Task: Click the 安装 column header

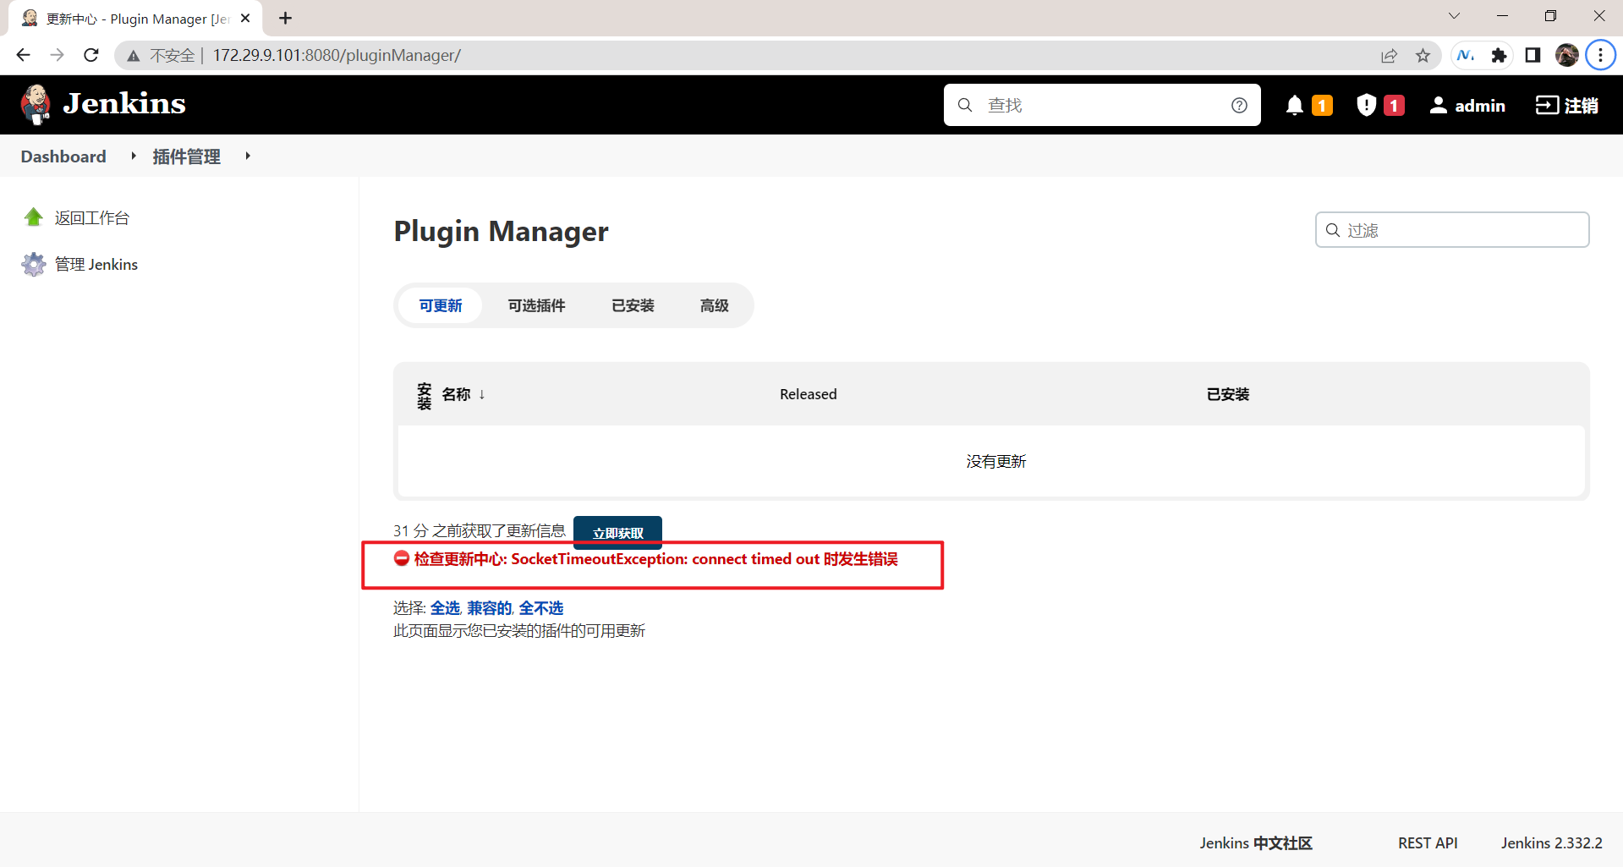Action: click(425, 396)
